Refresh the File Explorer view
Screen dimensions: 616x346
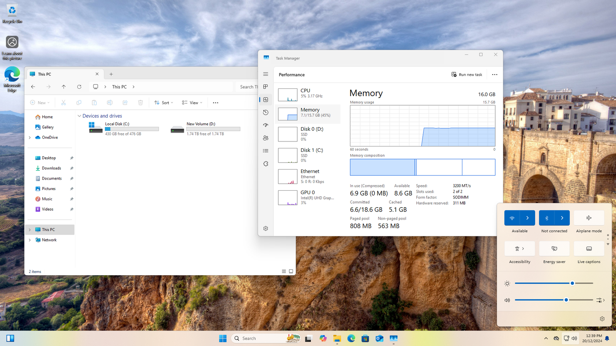point(79,87)
